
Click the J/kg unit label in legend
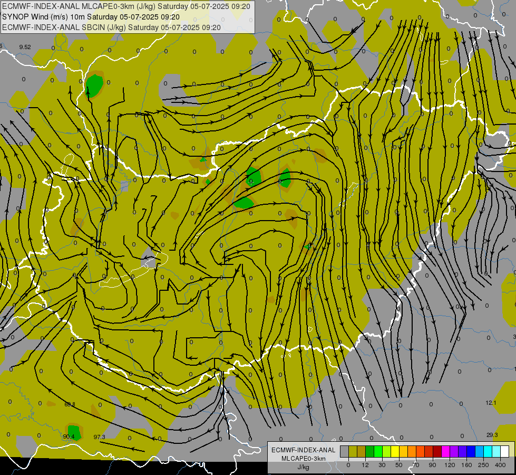[x=304, y=467]
